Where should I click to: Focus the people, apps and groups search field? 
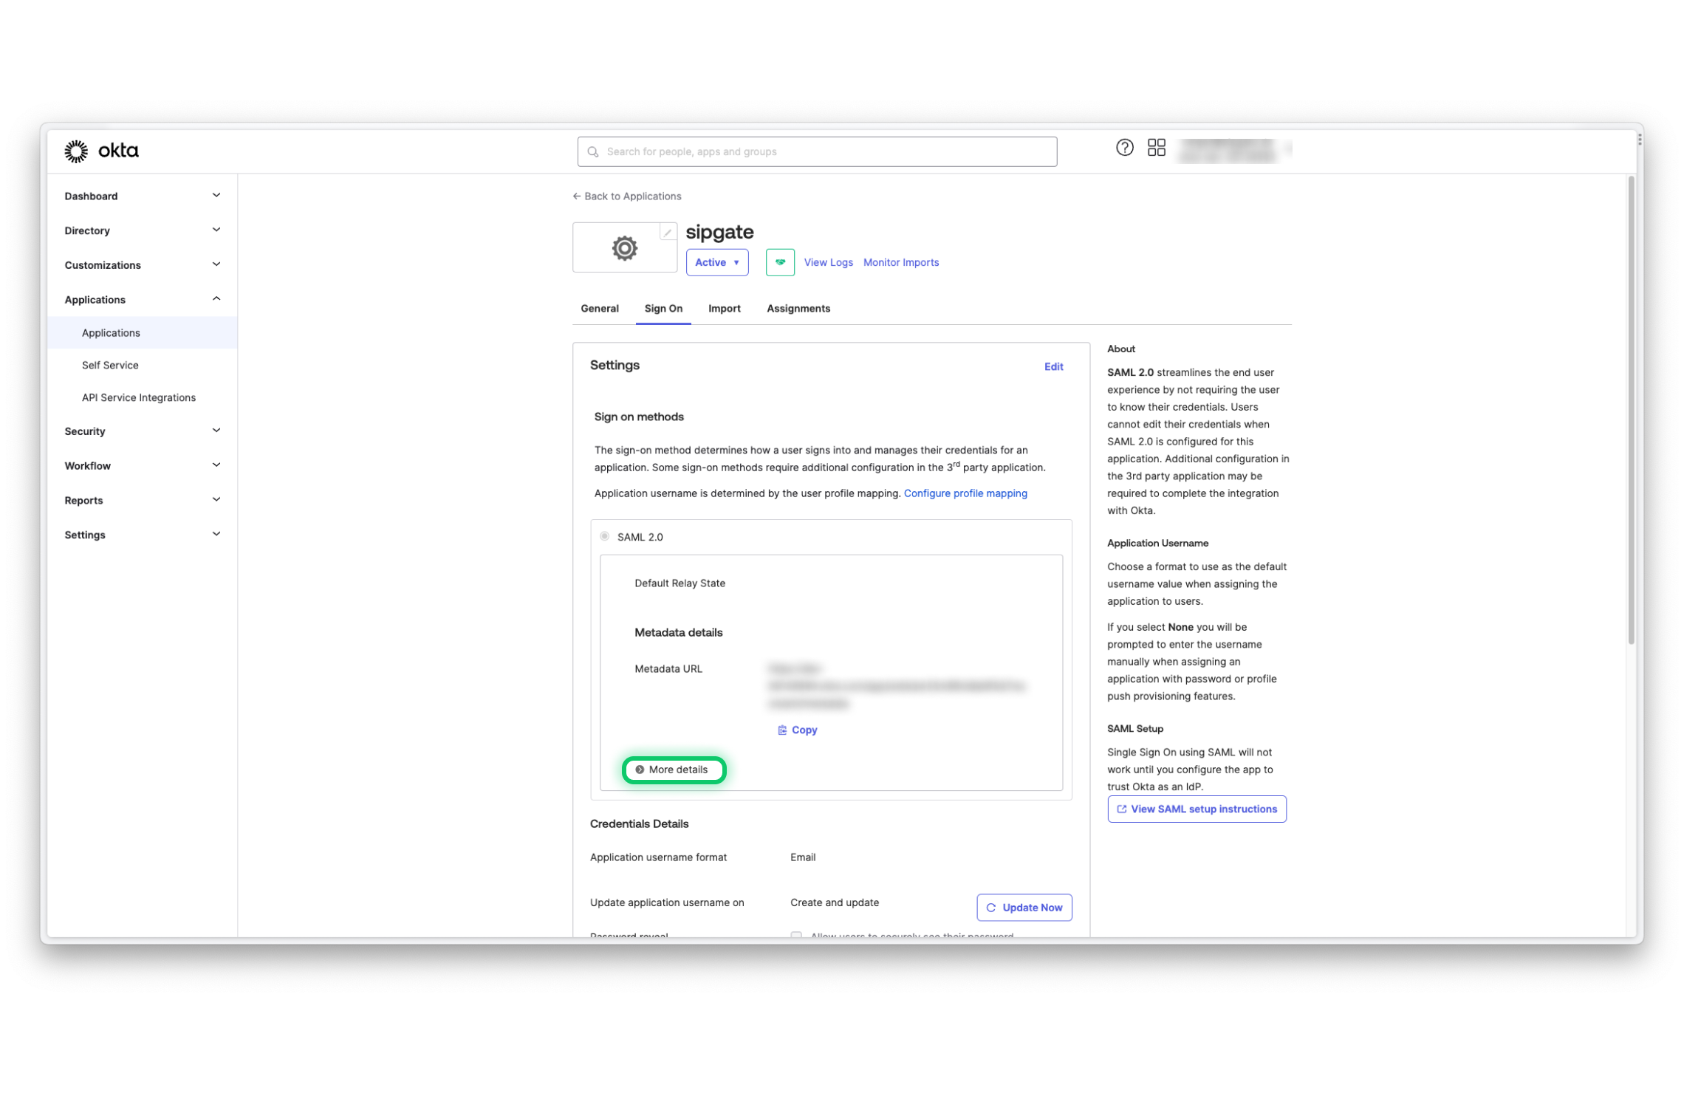coord(816,151)
